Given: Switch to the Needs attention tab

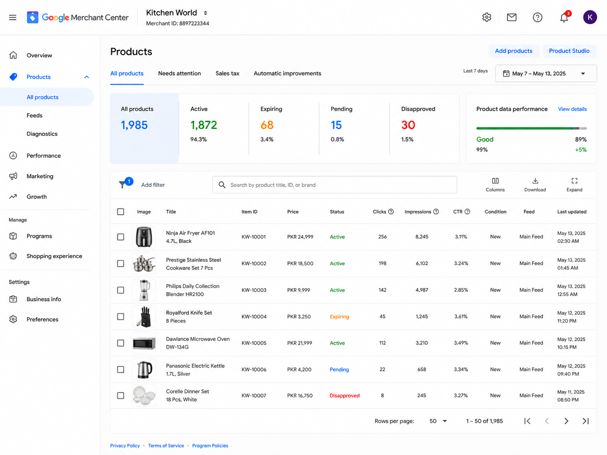Looking at the screenshot, I should tap(179, 73).
